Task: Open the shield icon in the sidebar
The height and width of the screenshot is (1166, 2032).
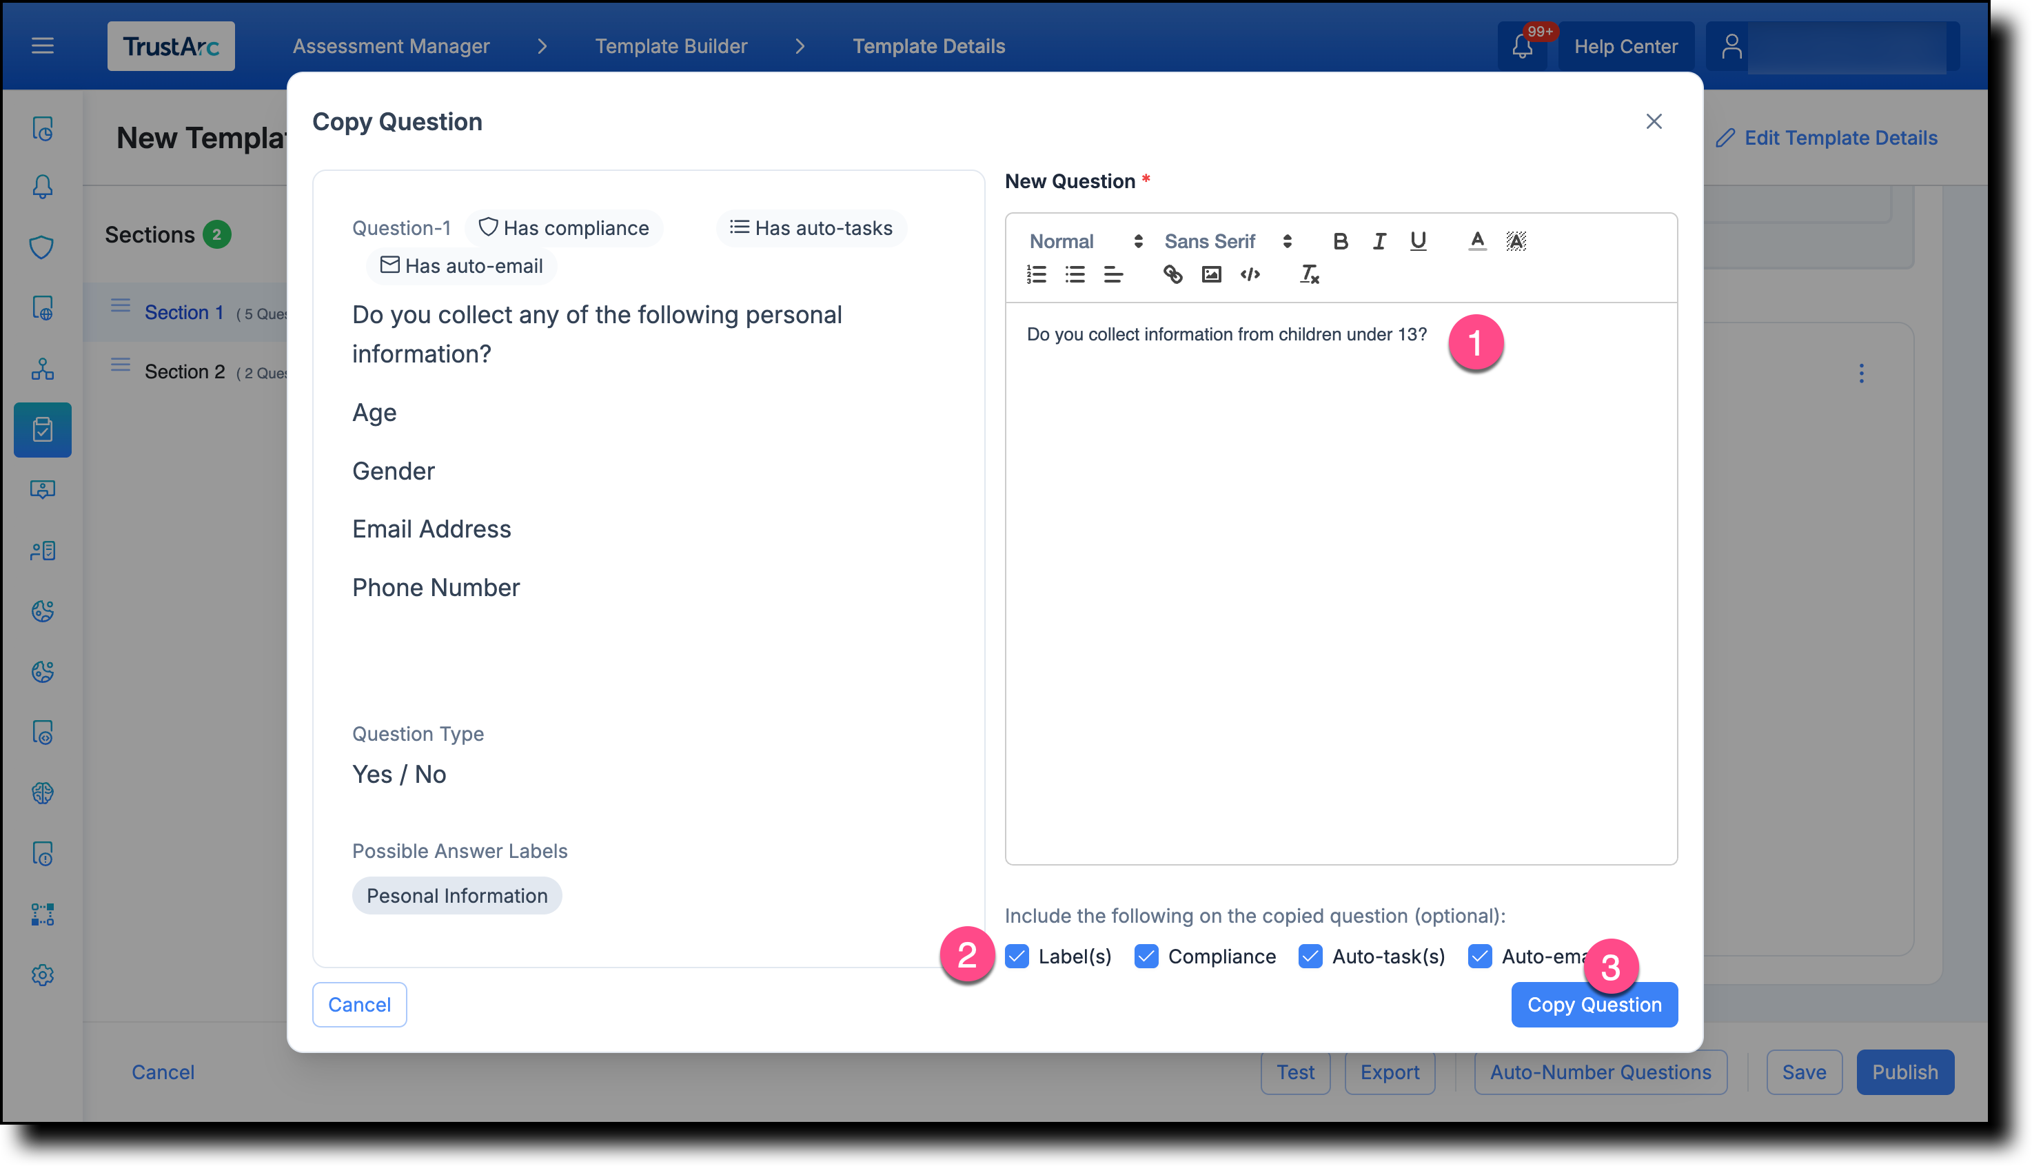Action: point(43,247)
